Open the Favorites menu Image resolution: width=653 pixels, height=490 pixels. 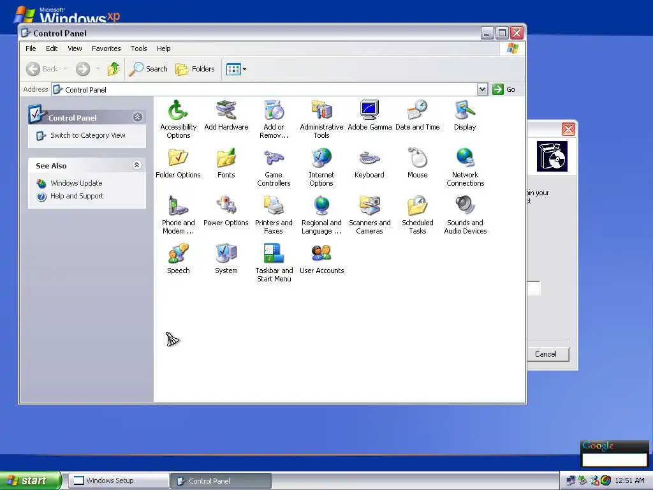tap(106, 48)
